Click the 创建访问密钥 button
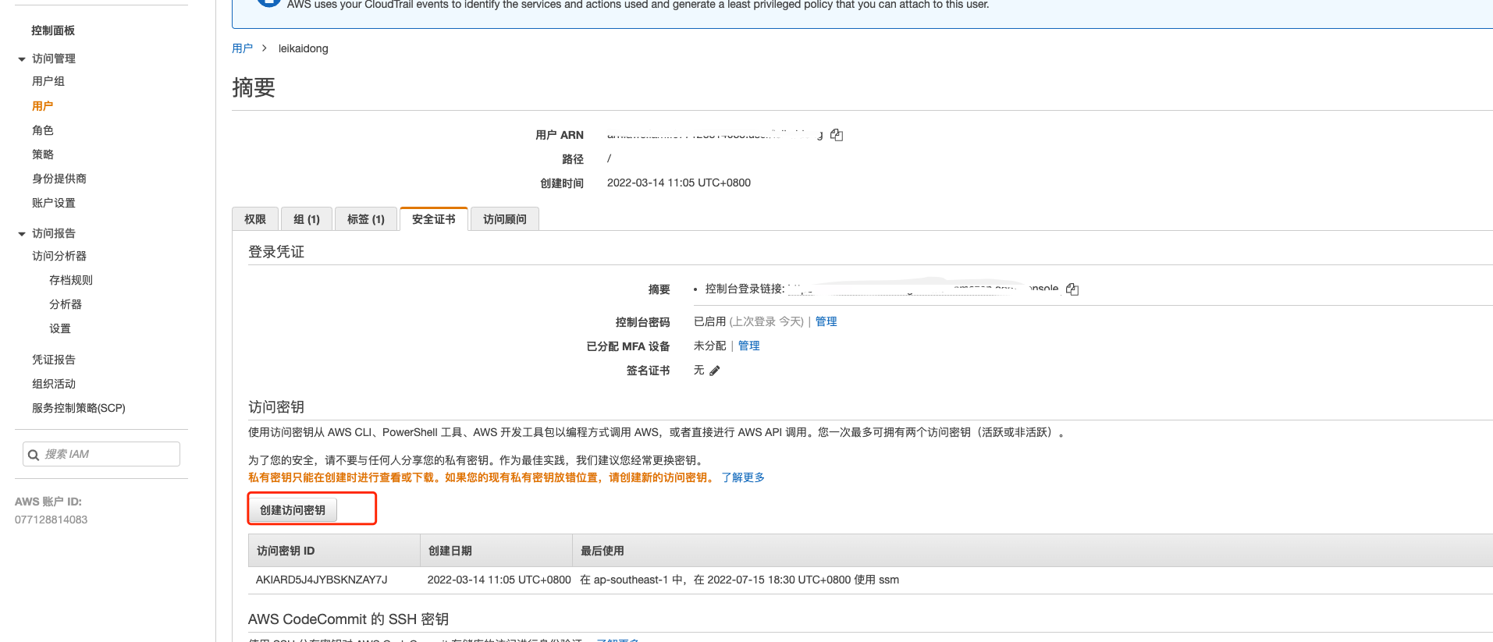The width and height of the screenshot is (1493, 642). pos(293,510)
